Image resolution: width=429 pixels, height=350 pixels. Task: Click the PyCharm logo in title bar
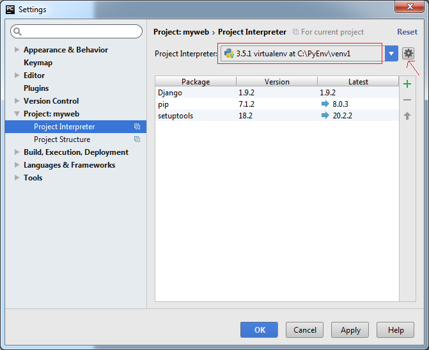pos(10,10)
